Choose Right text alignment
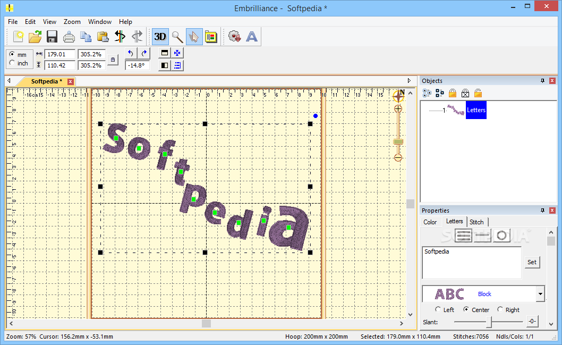562x345 pixels. click(500, 309)
